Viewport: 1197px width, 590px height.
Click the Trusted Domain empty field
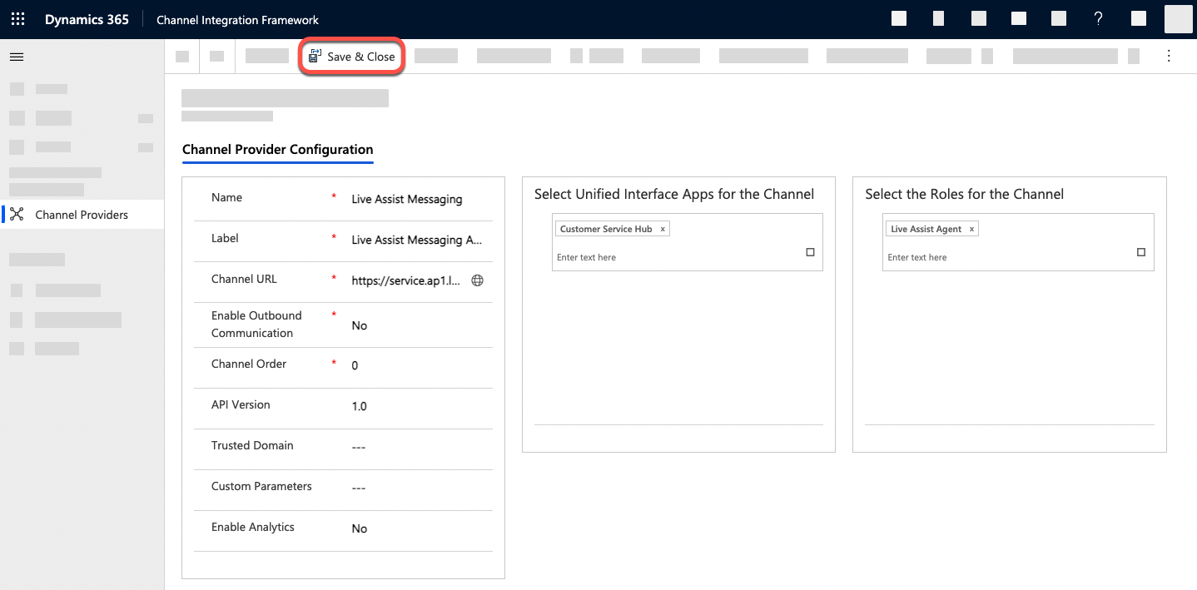pos(359,447)
